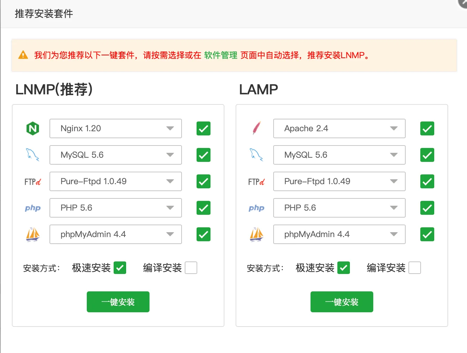
Task: Toggle 极速安装 checkbox in LNMP panel
Action: [x=120, y=268]
